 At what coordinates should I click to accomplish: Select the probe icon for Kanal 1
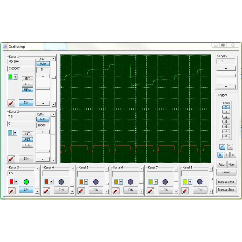click(x=11, y=103)
